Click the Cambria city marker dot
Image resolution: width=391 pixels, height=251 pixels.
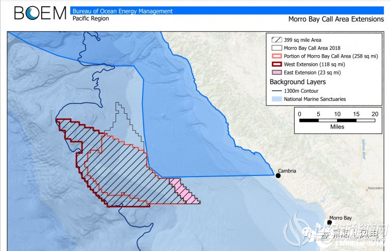point(278,175)
